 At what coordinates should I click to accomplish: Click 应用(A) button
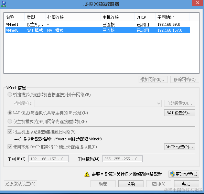pos(159,184)
